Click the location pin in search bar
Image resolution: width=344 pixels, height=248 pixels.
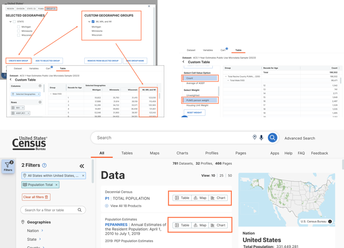click(254, 138)
